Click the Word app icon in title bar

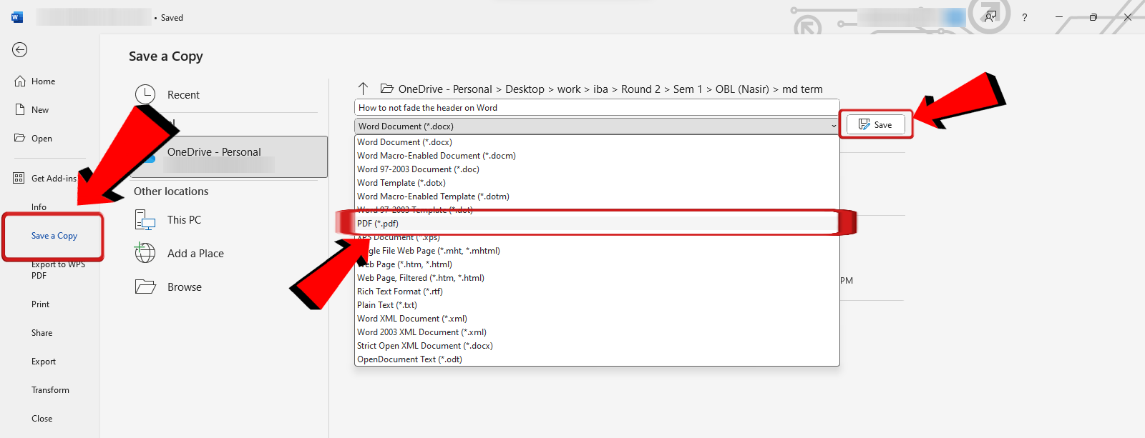point(17,17)
